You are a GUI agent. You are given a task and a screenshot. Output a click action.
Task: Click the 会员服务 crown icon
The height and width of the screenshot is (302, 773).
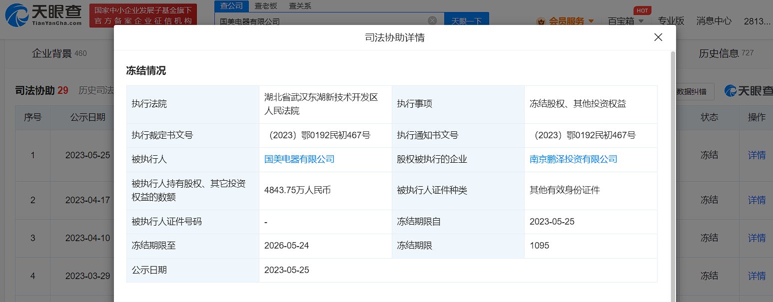pyautogui.click(x=541, y=21)
